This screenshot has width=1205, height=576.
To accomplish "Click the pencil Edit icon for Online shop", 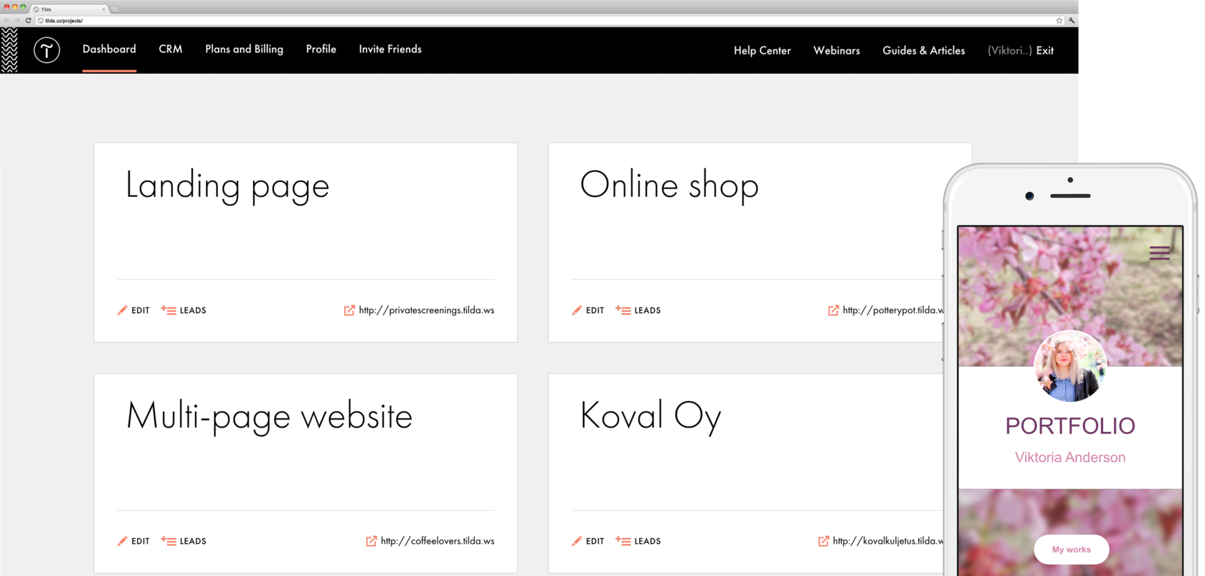I will 577,310.
